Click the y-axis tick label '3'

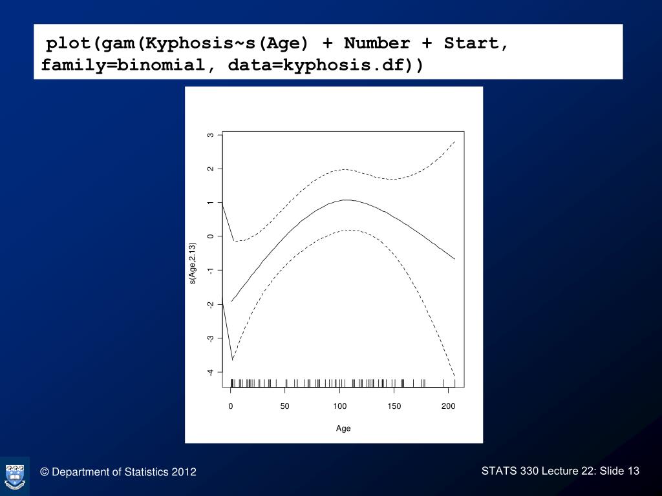[210, 135]
